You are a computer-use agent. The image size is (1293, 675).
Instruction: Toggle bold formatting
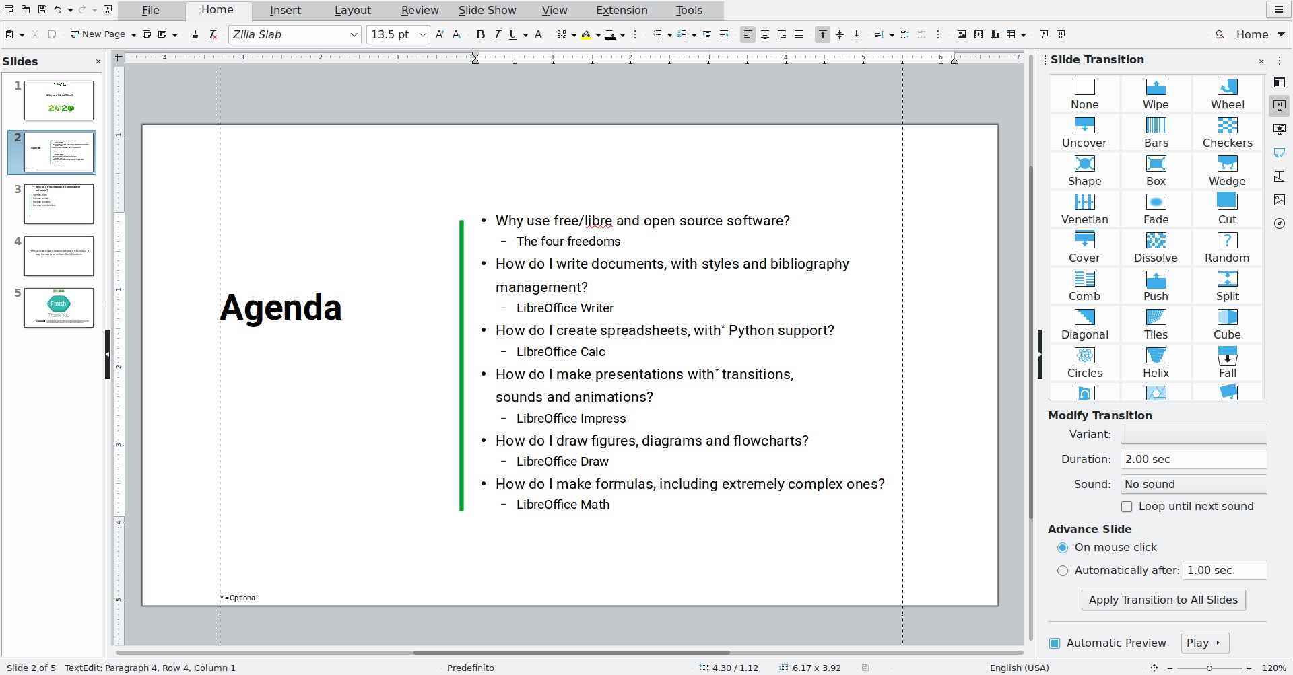point(480,34)
